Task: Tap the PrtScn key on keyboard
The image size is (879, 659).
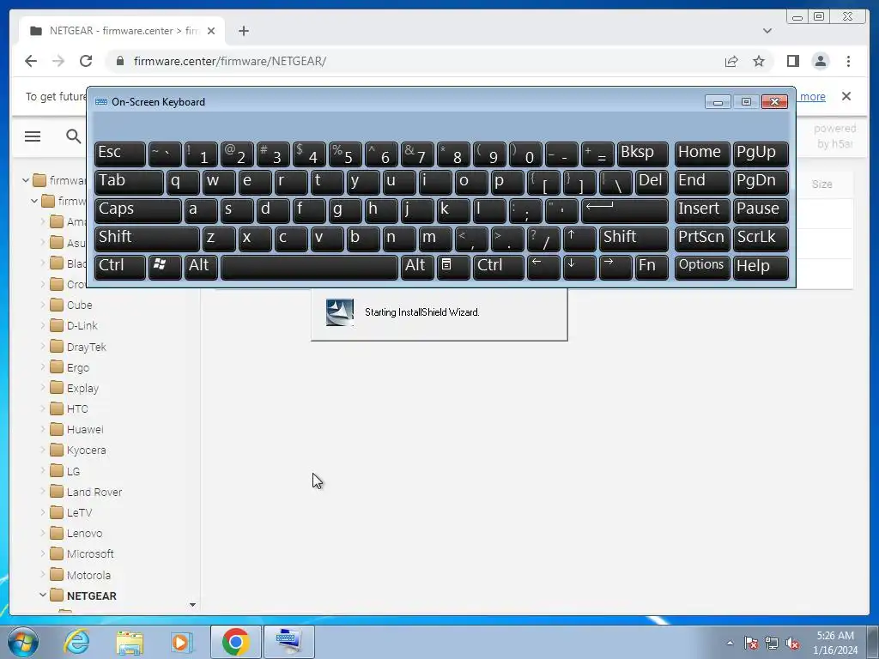Action: (x=702, y=239)
